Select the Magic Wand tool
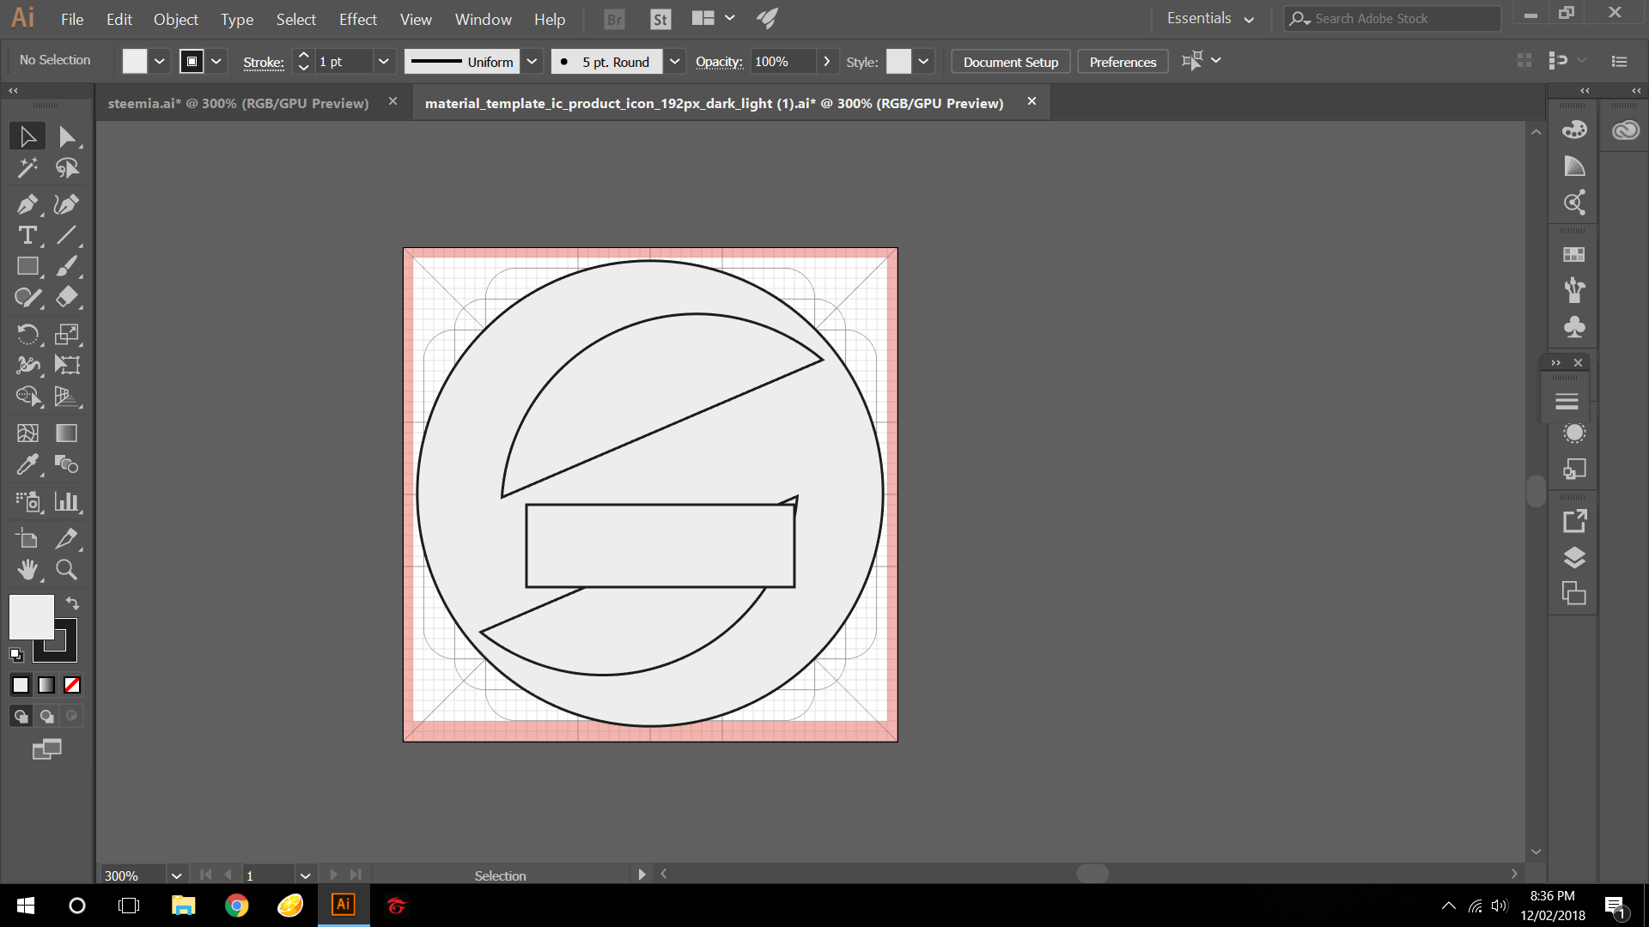The height and width of the screenshot is (927, 1649). [27, 167]
